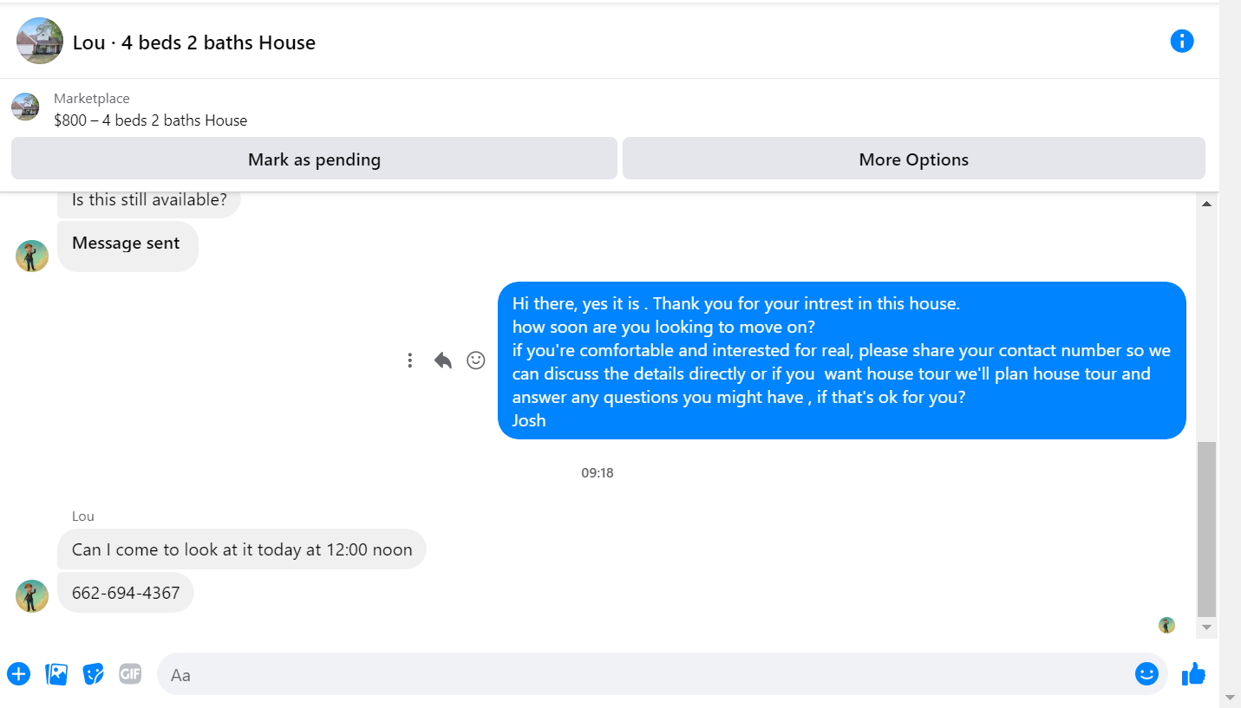Click the small seen-by avatar indicator
The height and width of the screenshot is (708, 1241).
[x=1166, y=625]
